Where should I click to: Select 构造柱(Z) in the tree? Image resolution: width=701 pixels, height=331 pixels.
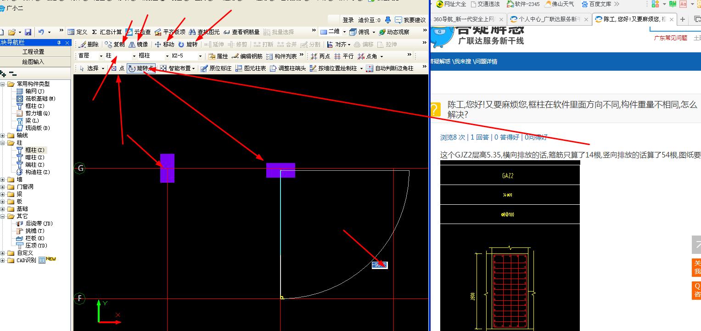coord(38,172)
